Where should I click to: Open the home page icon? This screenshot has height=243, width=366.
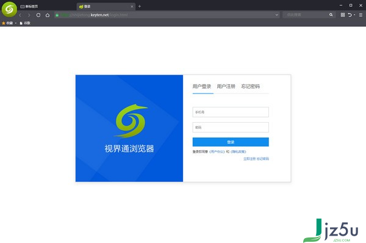click(x=48, y=15)
